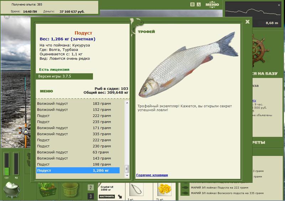Switch to tackle slot 3
Image resolution: width=285 pixels, height=201 pixels.
pos(91,196)
